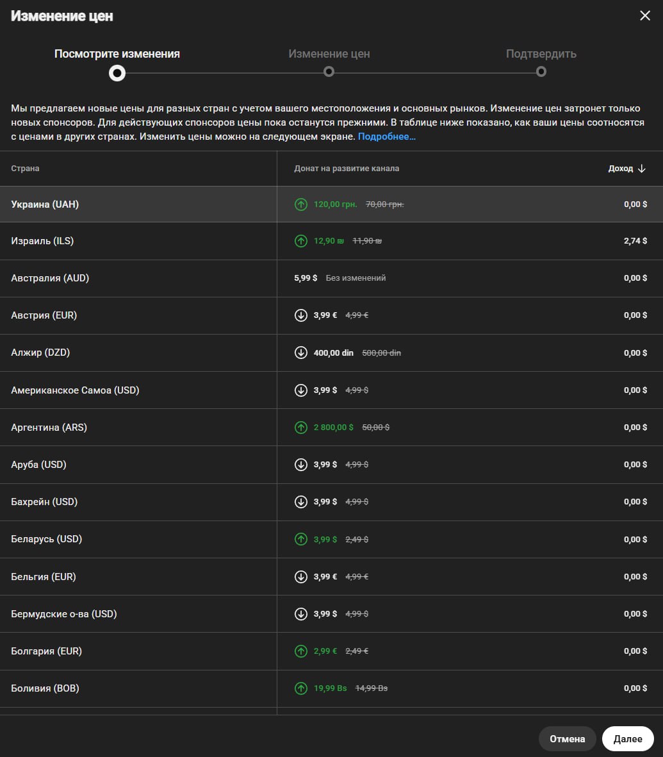This screenshot has width=663, height=757.
Task: Click the Далее button
Action: (628, 738)
